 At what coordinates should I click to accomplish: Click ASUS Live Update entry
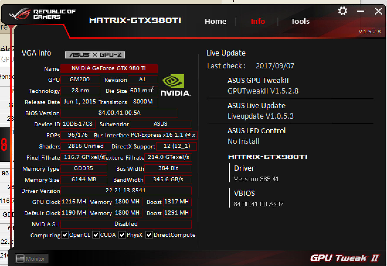[260, 111]
